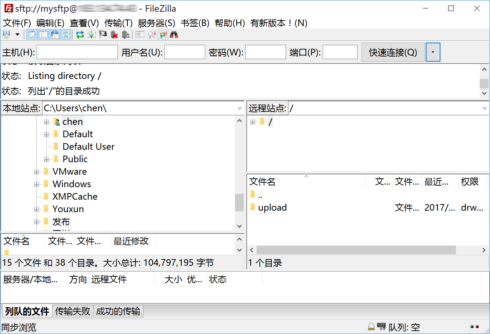Screen dimensions: 490x334
Task: Click the 状态 queue column header
Action: click(234, 279)
